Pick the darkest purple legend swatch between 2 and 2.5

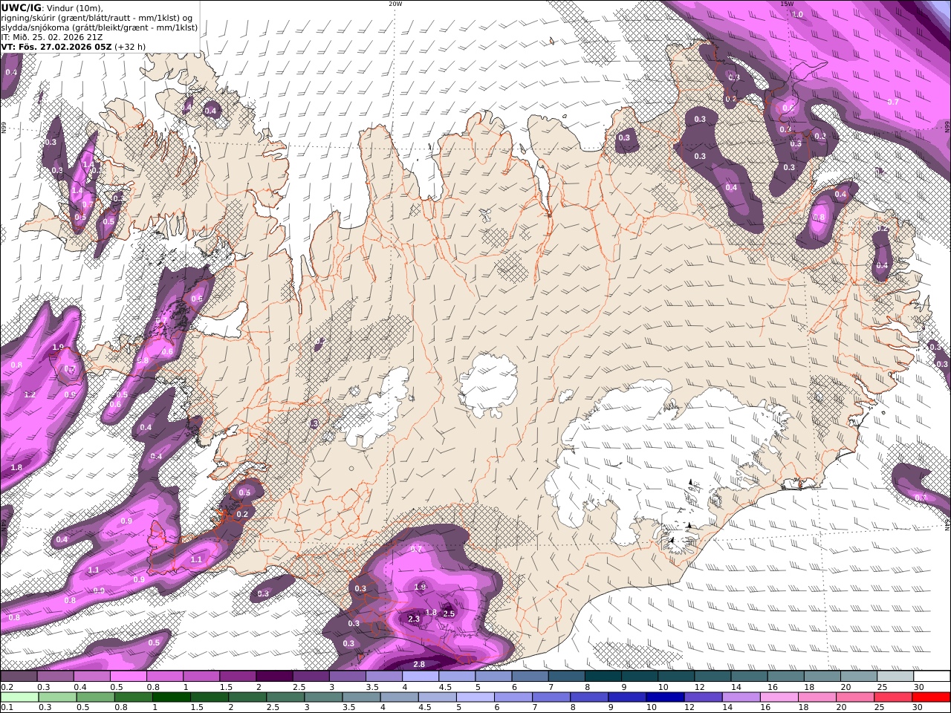pyautogui.click(x=274, y=677)
